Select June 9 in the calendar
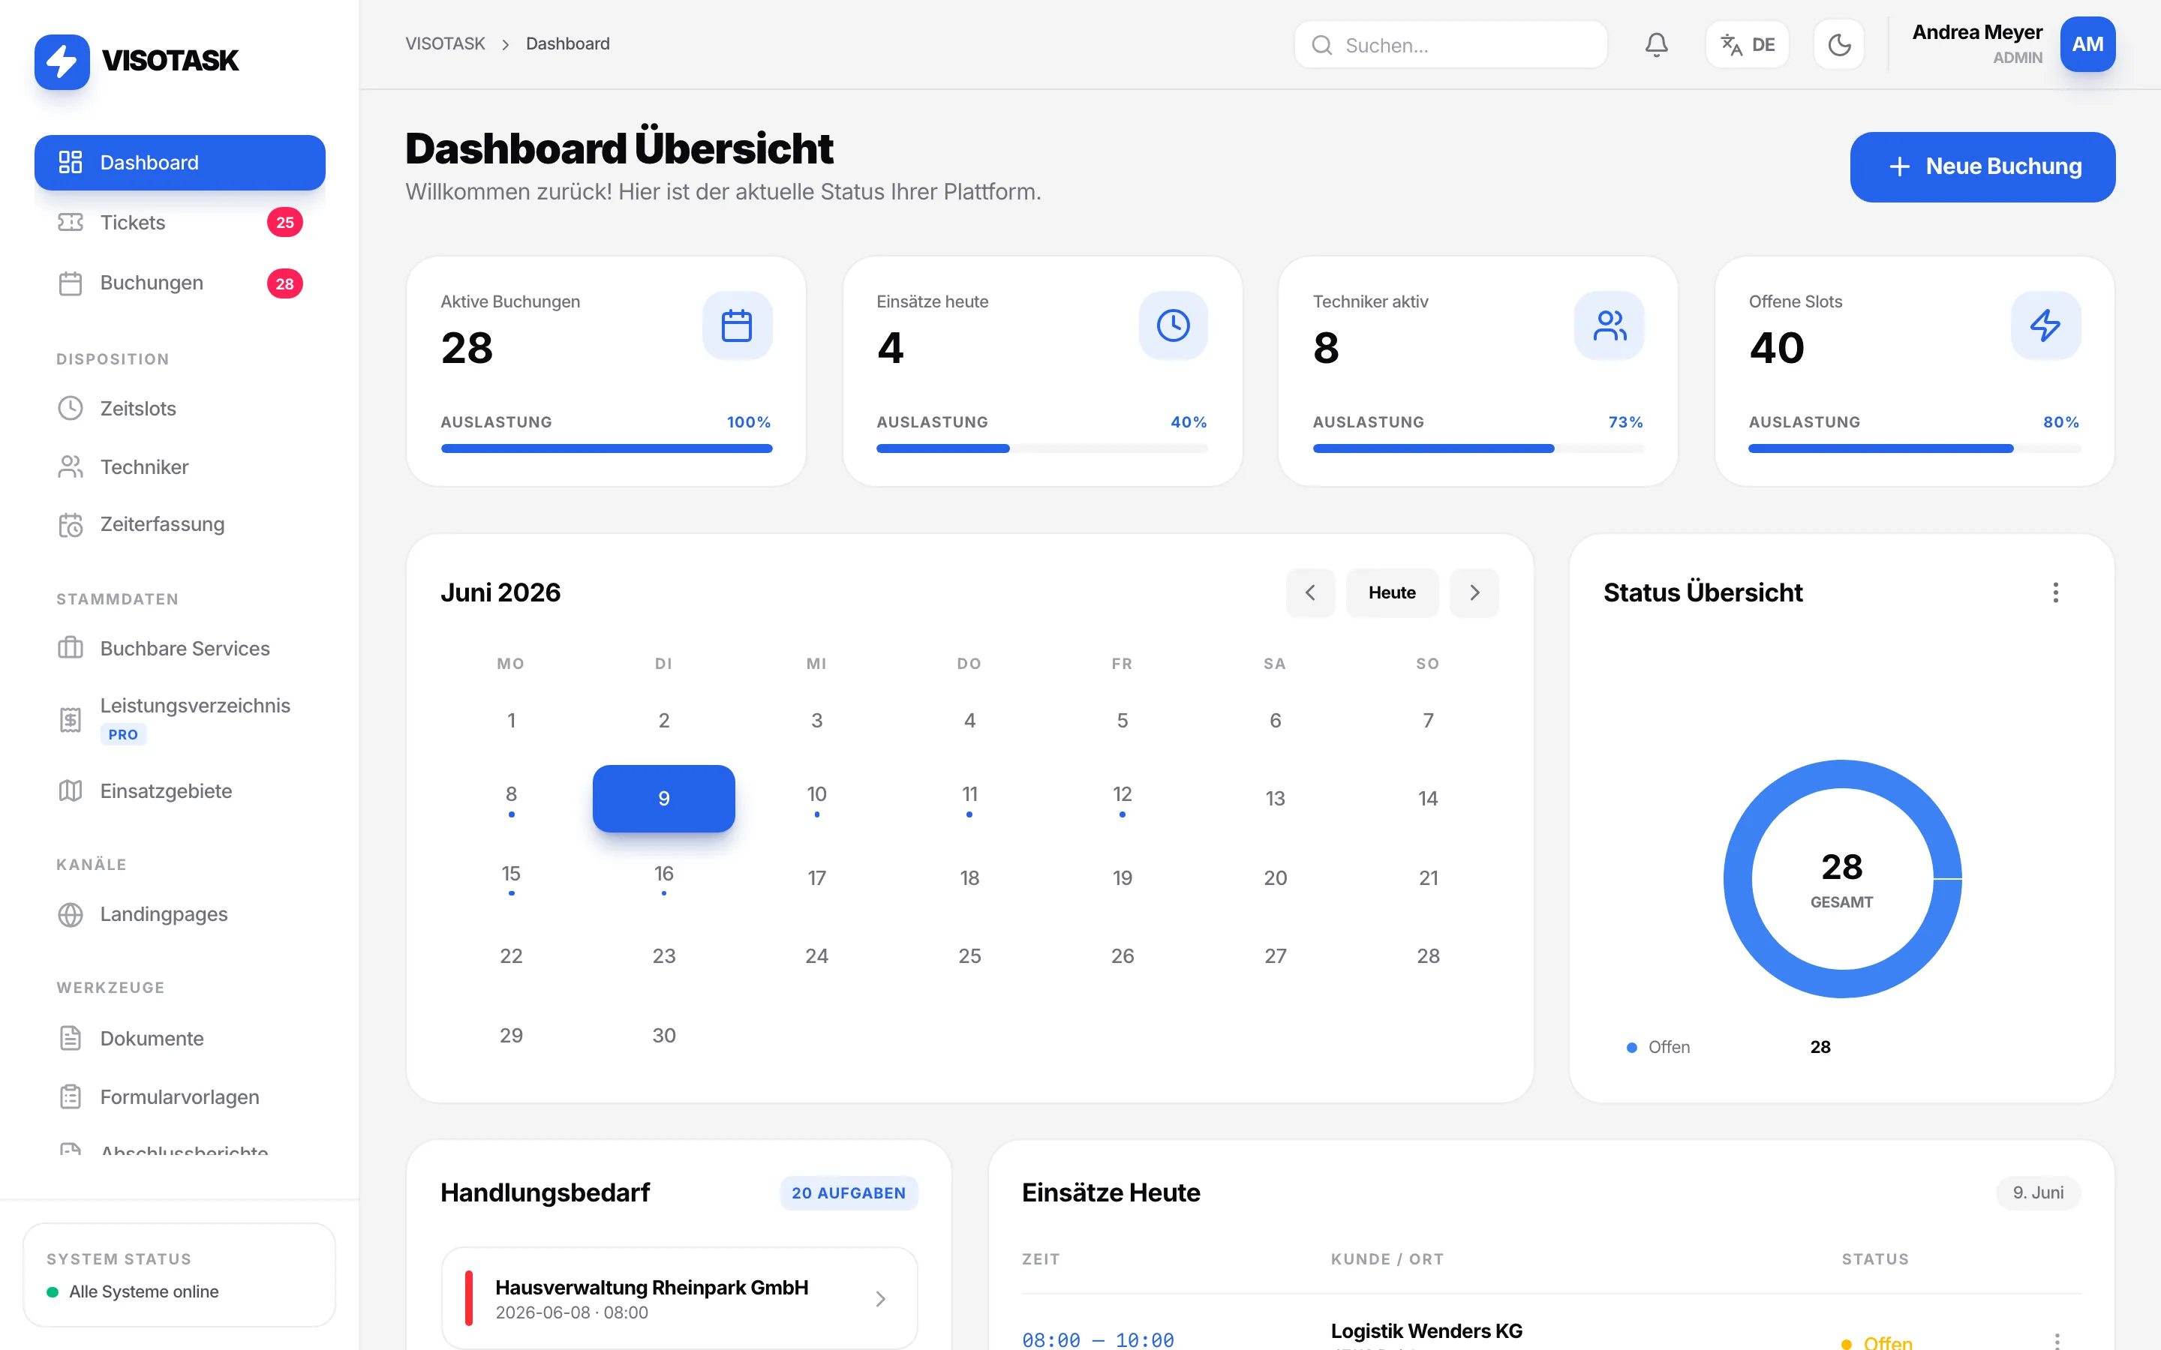2161x1350 pixels. coord(663,798)
